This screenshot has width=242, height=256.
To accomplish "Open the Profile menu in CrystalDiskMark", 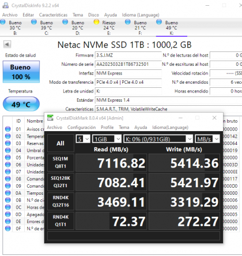I will click(x=107, y=127).
